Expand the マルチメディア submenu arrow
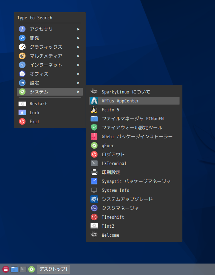Viewport: 215px width, 275px height. (x=78, y=56)
